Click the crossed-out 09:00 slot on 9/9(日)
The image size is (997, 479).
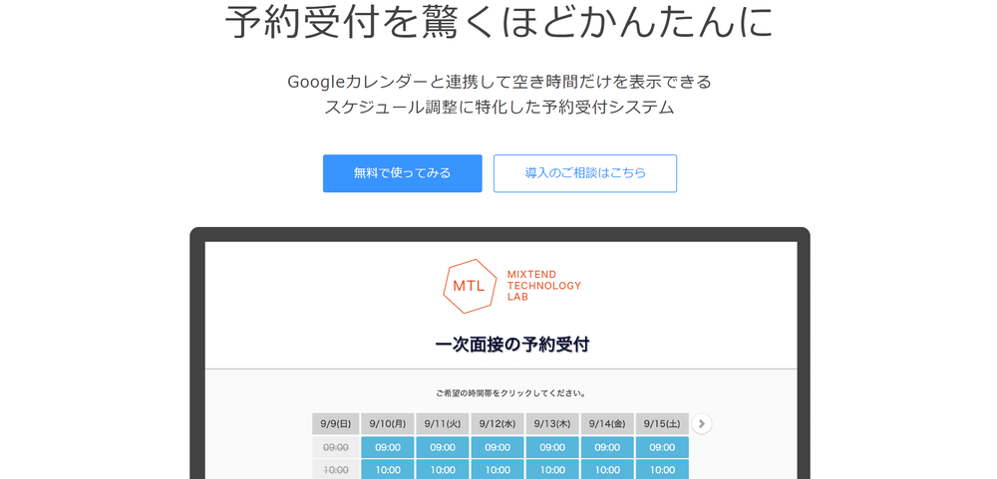pos(335,447)
